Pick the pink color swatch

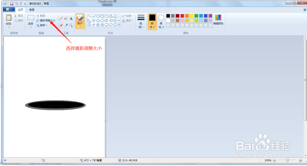[x=182, y=21]
